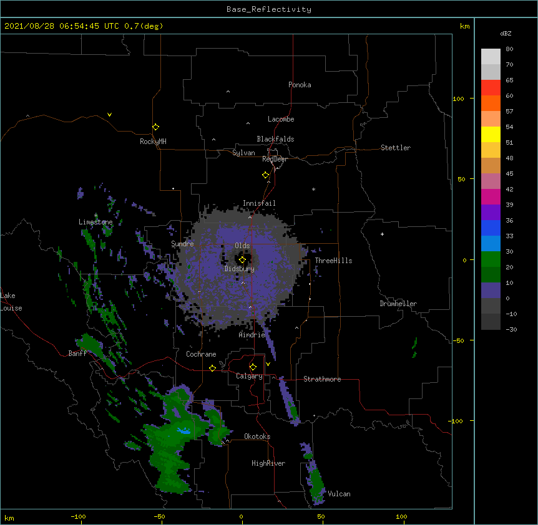Select the yellow diamond marker below Cochrane
This screenshot has height=525, width=538.
coord(212,368)
